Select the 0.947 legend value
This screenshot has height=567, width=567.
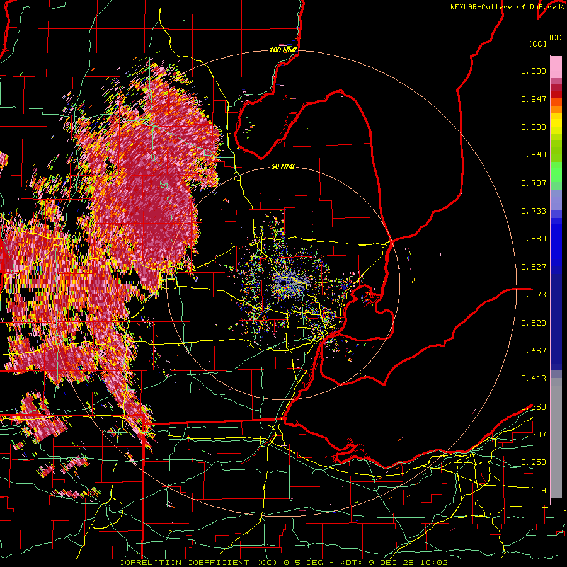click(x=534, y=99)
